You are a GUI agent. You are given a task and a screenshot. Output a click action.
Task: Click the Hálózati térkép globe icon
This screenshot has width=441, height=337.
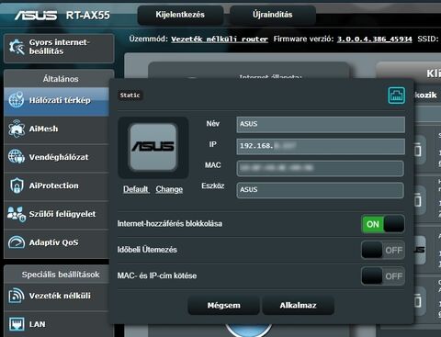pyautogui.click(x=17, y=100)
